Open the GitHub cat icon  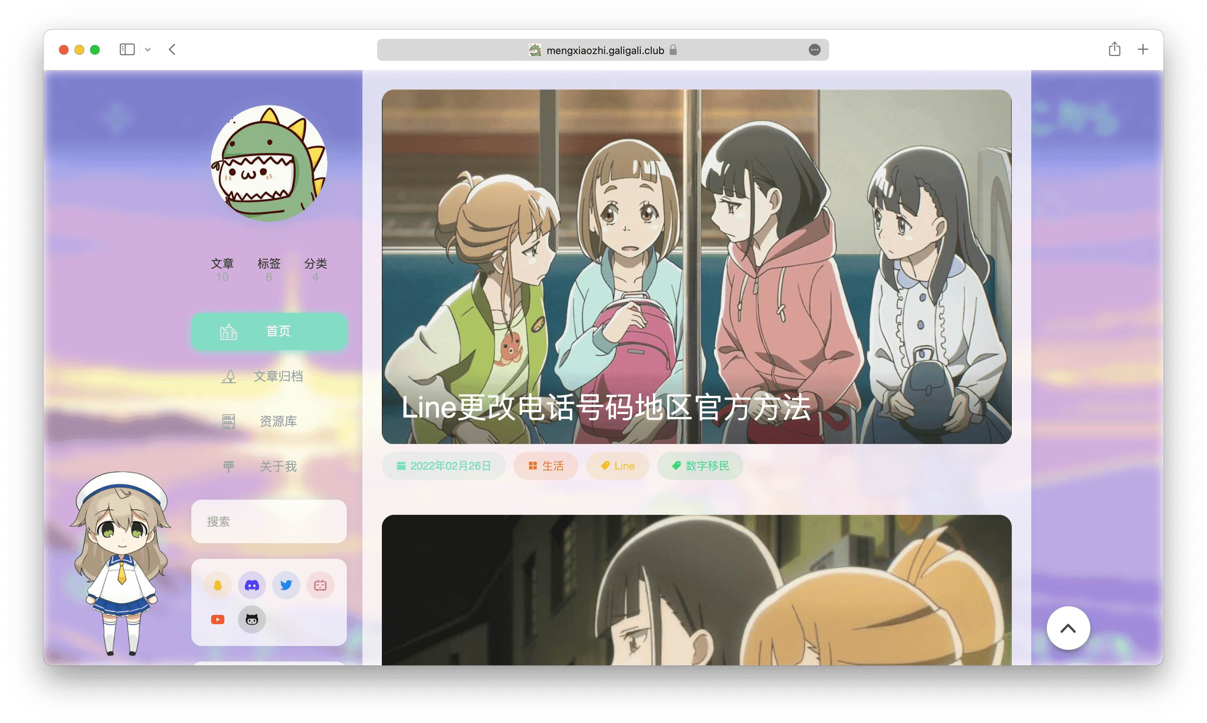(252, 619)
